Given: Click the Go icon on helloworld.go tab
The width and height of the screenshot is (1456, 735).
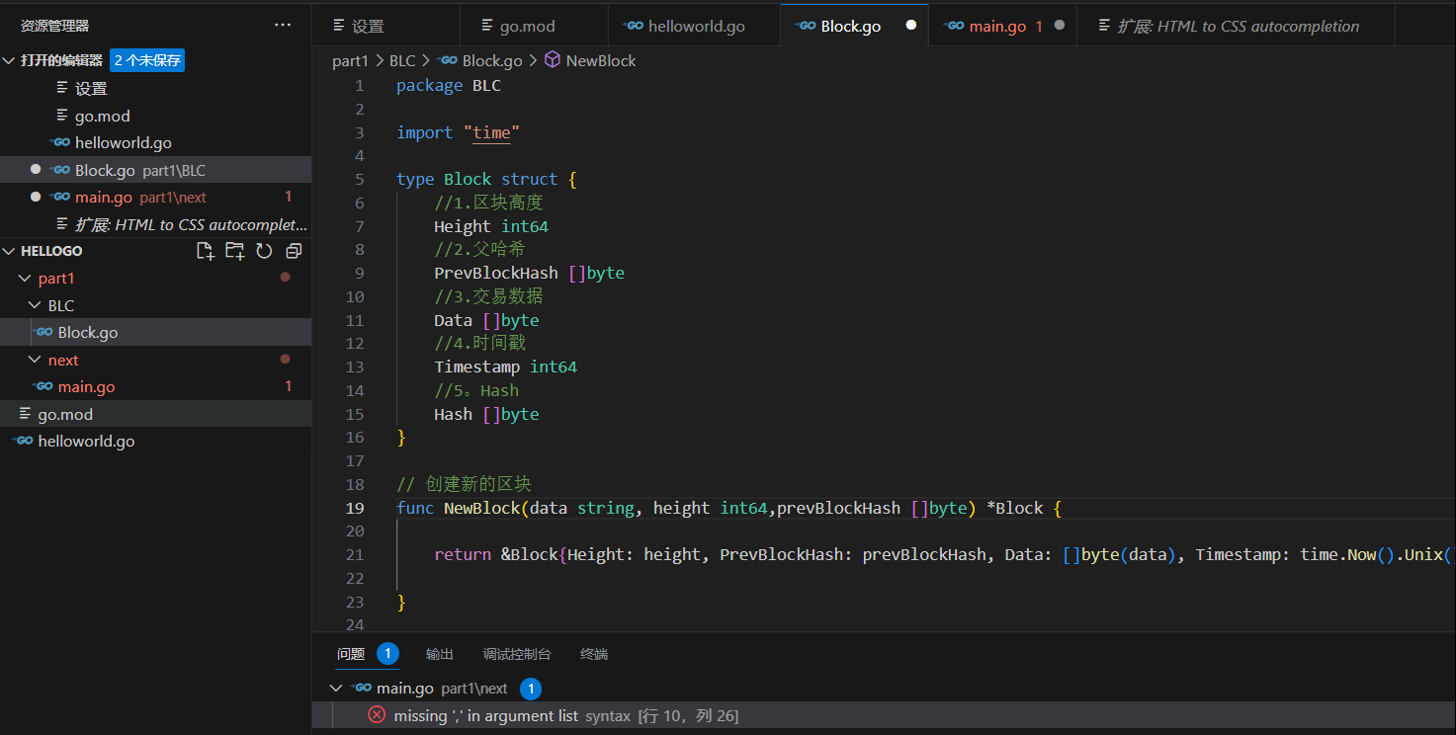Looking at the screenshot, I should point(634,26).
